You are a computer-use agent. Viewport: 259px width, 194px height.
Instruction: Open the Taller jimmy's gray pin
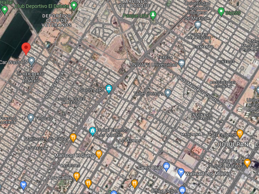pyautogui.click(x=168, y=93)
